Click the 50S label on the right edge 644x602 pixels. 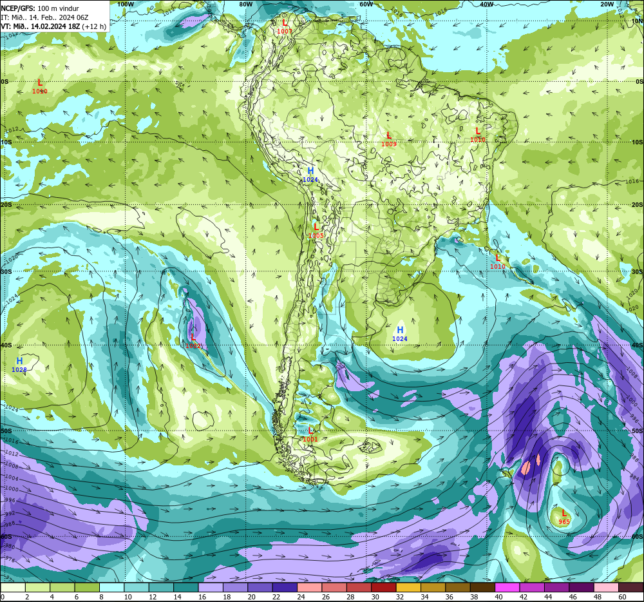point(638,431)
